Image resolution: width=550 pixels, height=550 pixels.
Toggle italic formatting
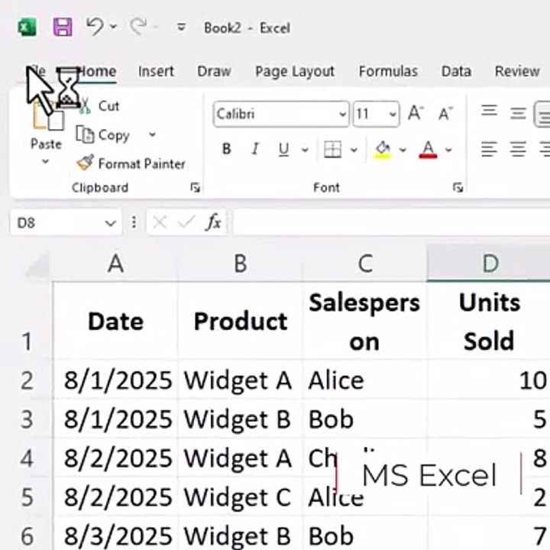tap(255, 150)
